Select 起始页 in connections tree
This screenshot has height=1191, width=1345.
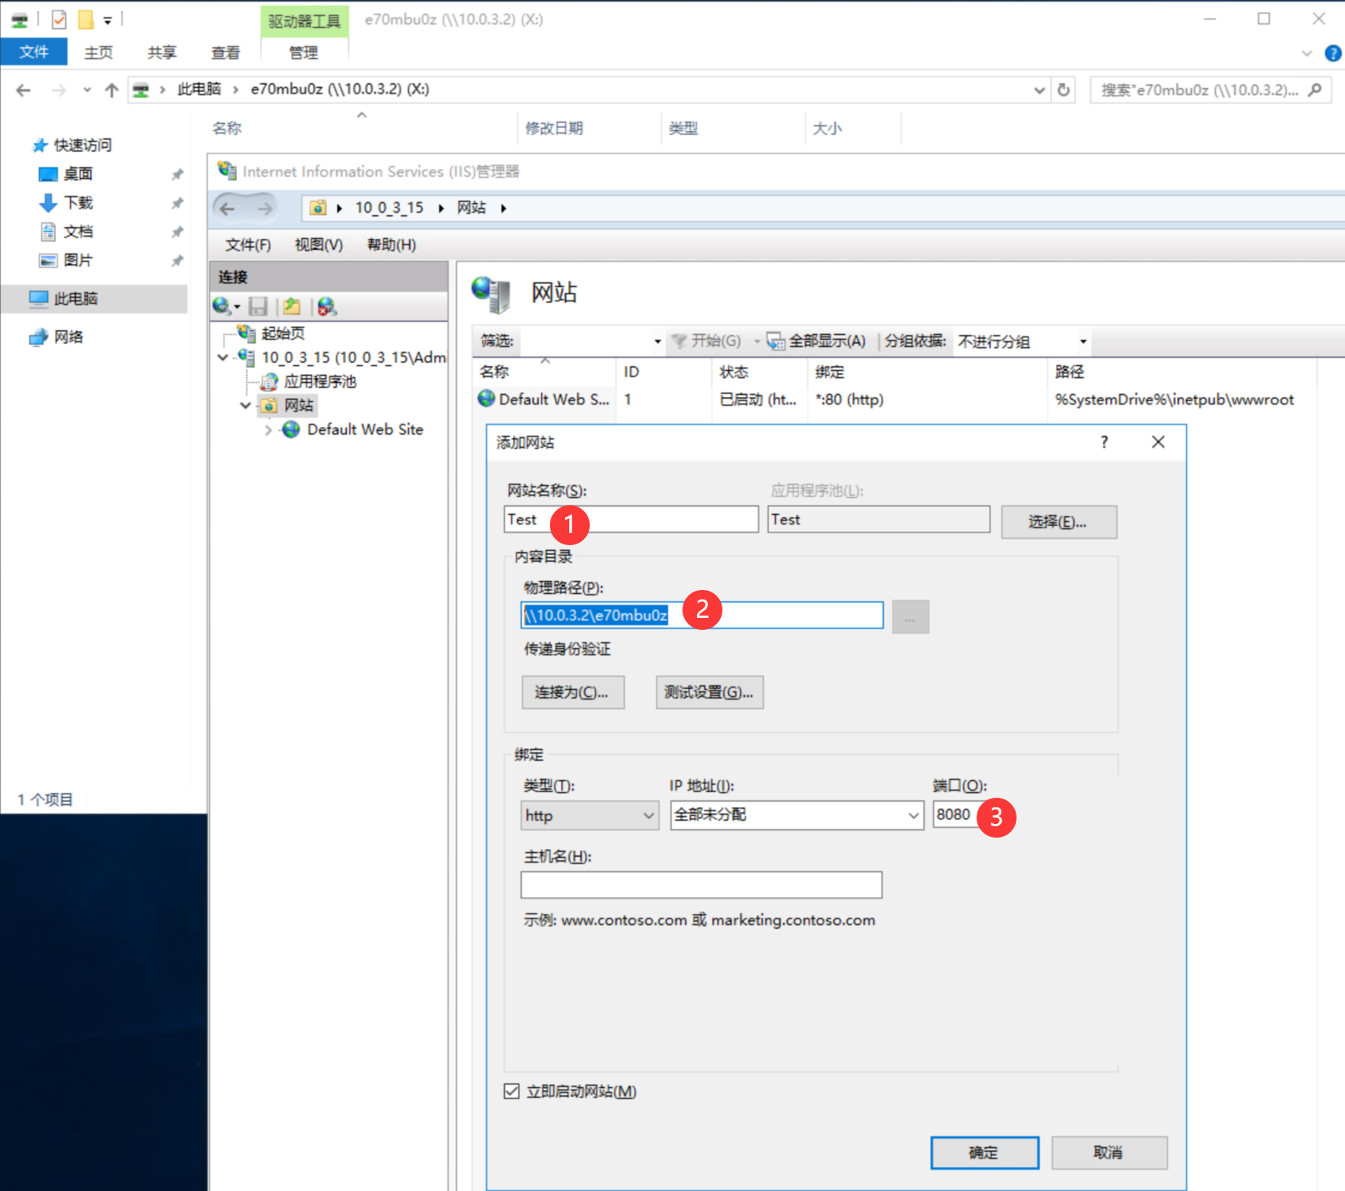283,333
